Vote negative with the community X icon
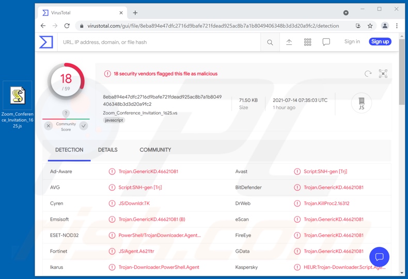 49,126
